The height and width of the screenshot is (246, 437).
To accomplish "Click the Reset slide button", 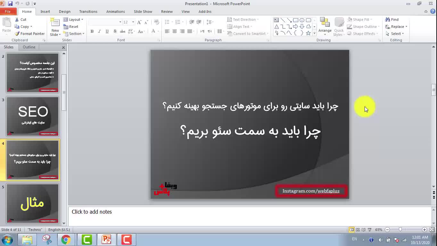I will click(x=71, y=27).
